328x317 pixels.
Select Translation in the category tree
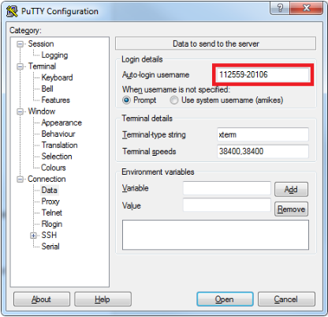point(59,145)
